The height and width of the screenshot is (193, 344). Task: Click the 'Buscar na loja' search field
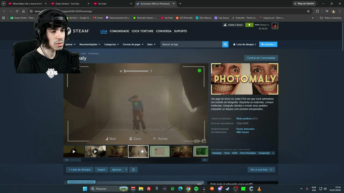point(191,44)
